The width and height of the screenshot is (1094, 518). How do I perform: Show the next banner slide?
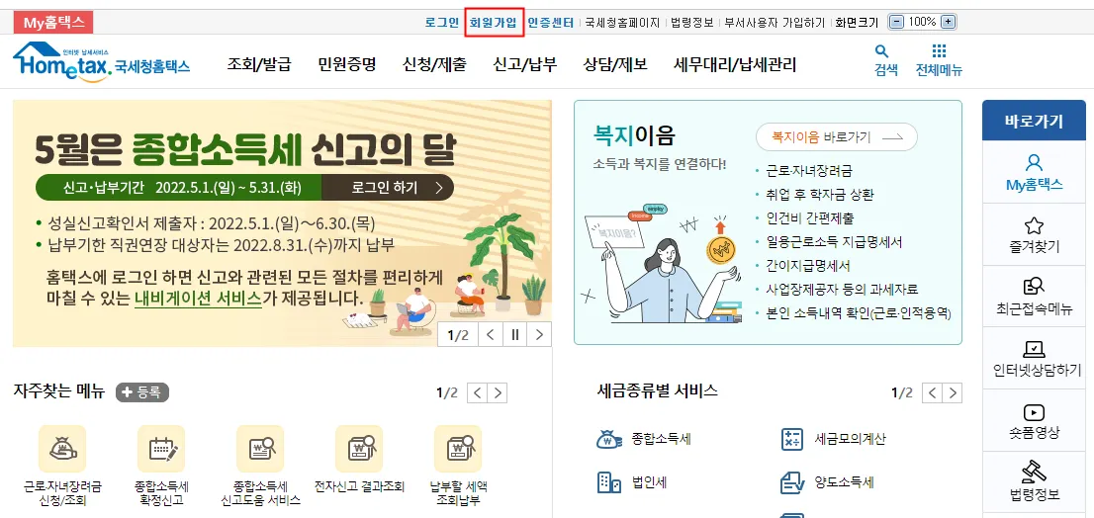(539, 335)
